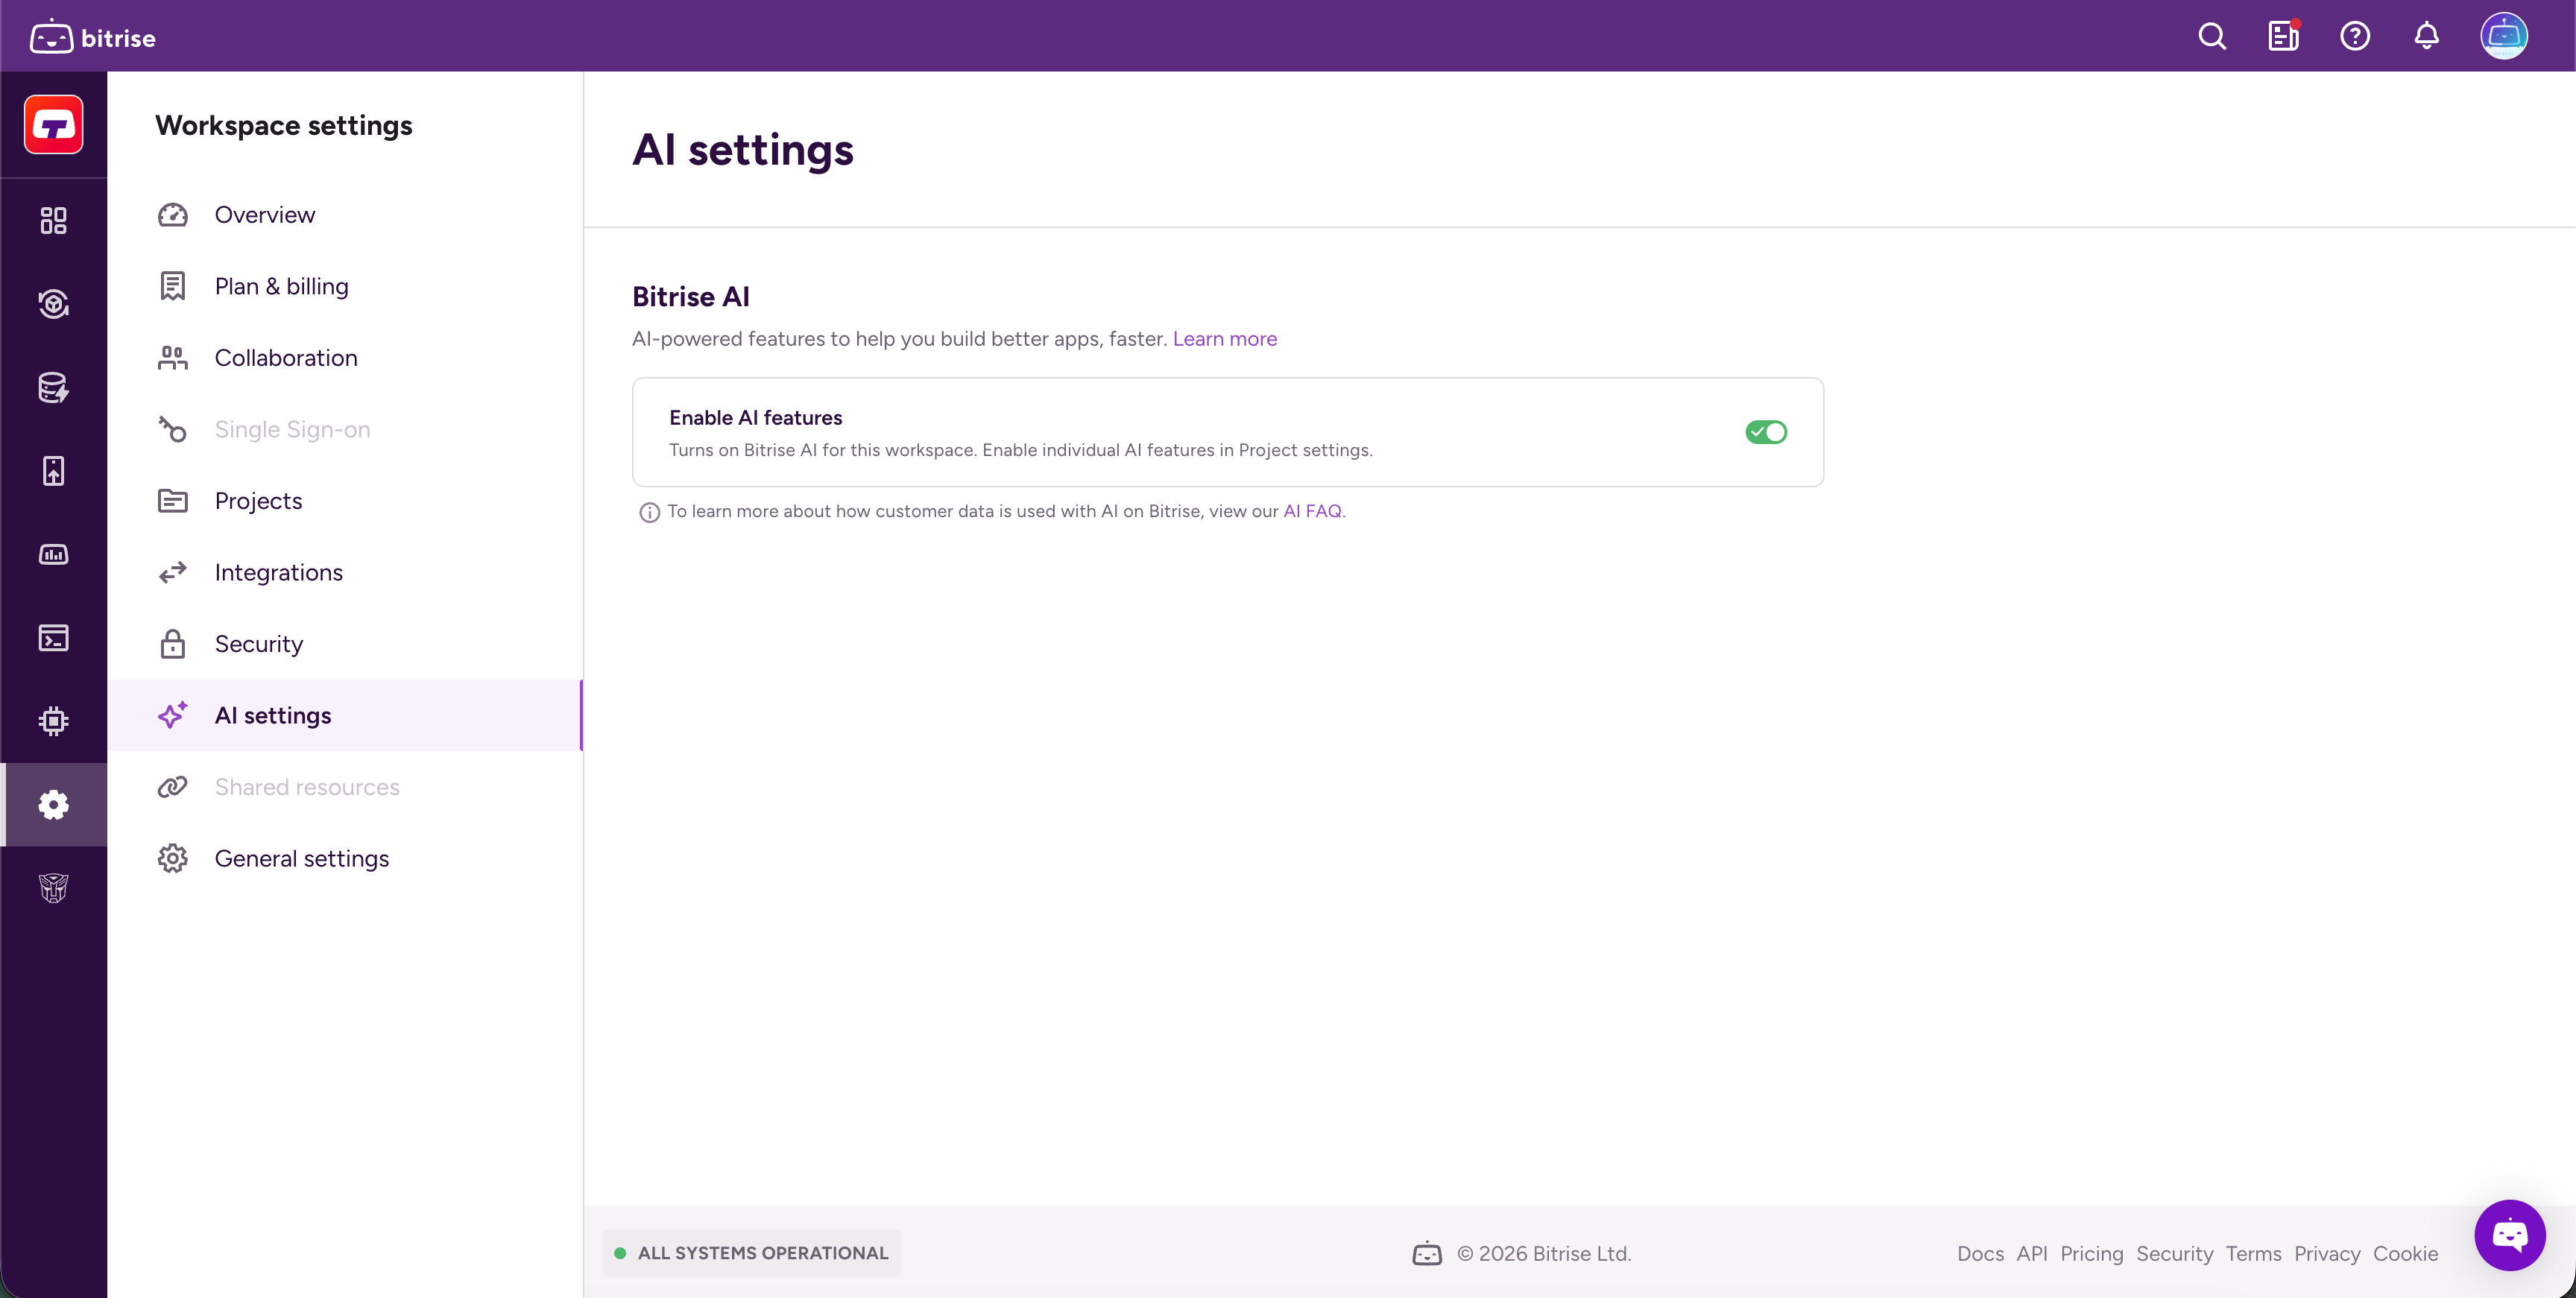
Task: Click the Enable AI features title text
Action: 755,418
